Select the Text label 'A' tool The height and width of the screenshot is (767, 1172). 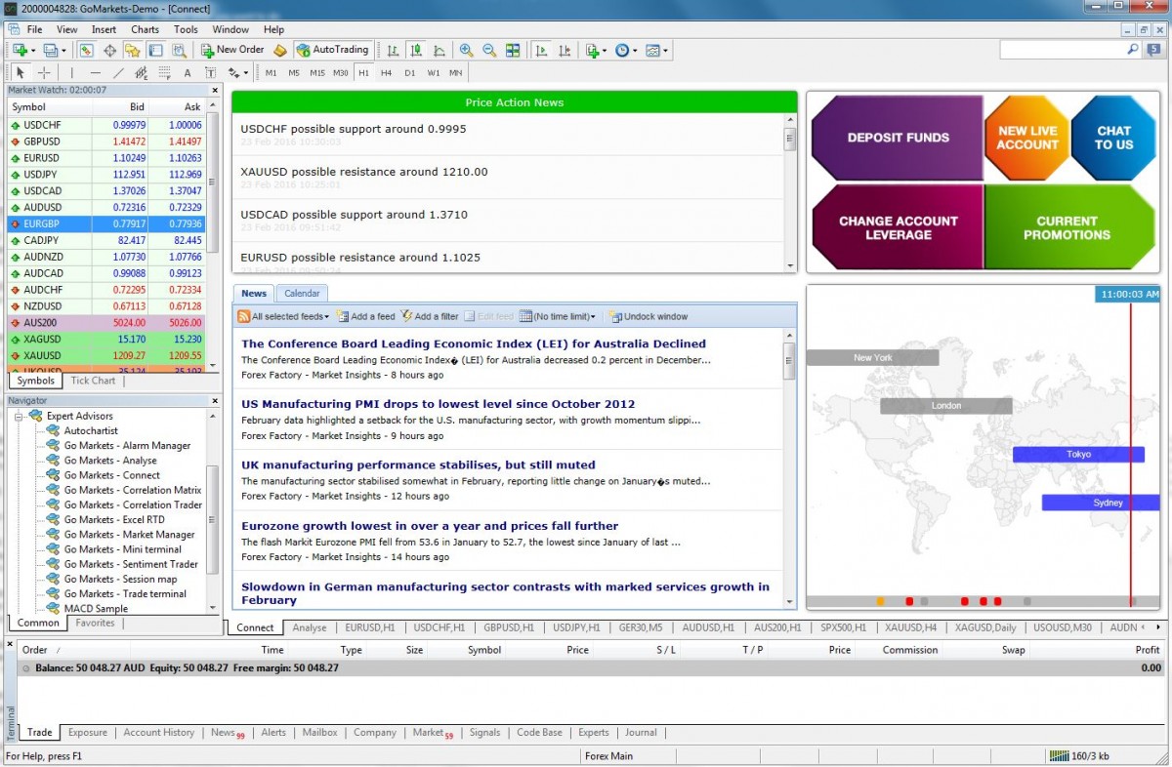tap(188, 73)
